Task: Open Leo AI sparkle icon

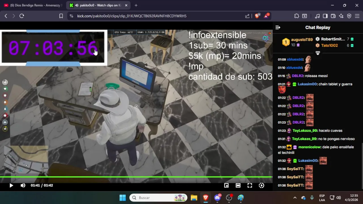Action: coord(341,16)
